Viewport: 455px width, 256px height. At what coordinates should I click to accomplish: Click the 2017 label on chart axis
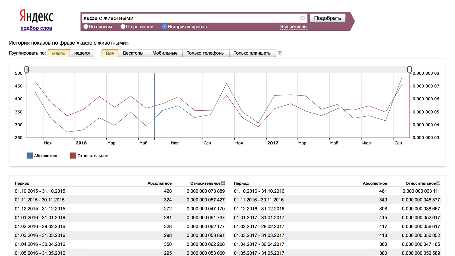tap(273, 143)
